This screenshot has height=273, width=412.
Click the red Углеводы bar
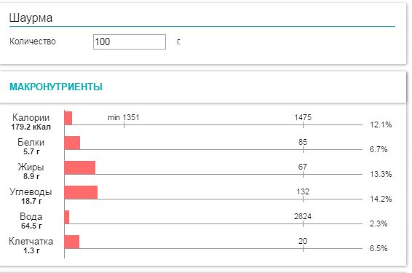click(x=81, y=192)
